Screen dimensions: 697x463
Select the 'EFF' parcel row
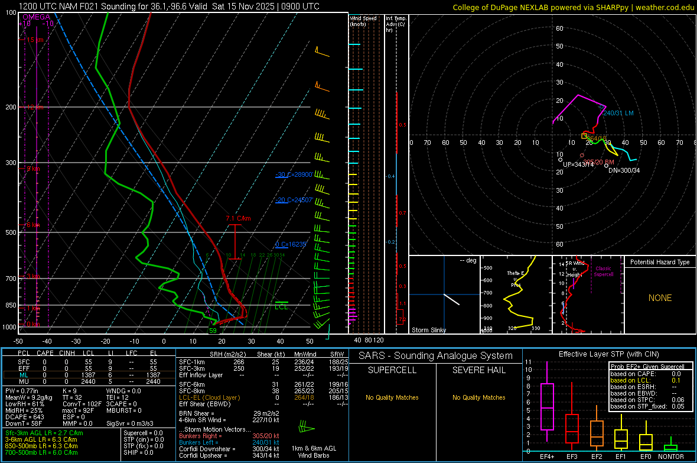pyautogui.click(x=88, y=368)
